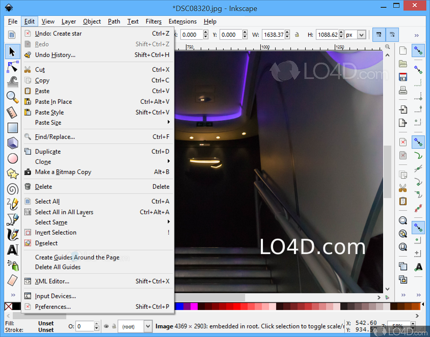
Task: Select the Measure ruler tool
Action: tap(12, 112)
